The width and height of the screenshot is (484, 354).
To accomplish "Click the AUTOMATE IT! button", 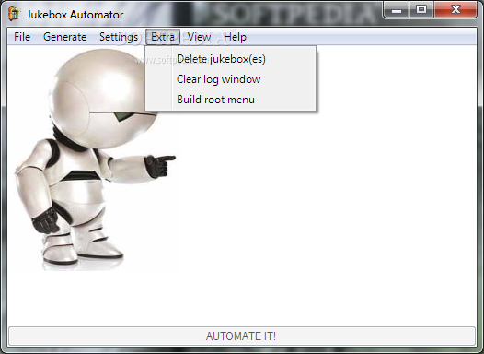I will coord(242,336).
